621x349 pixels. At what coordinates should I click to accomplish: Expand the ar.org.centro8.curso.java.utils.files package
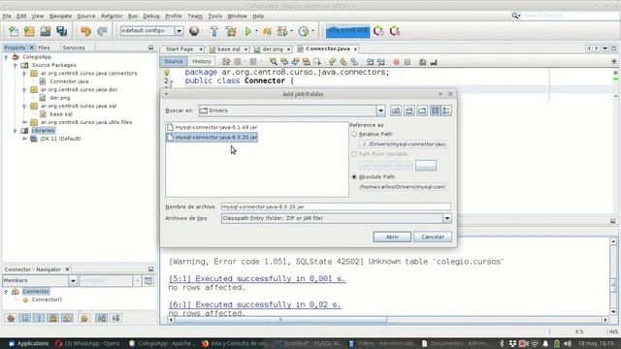(x=24, y=122)
